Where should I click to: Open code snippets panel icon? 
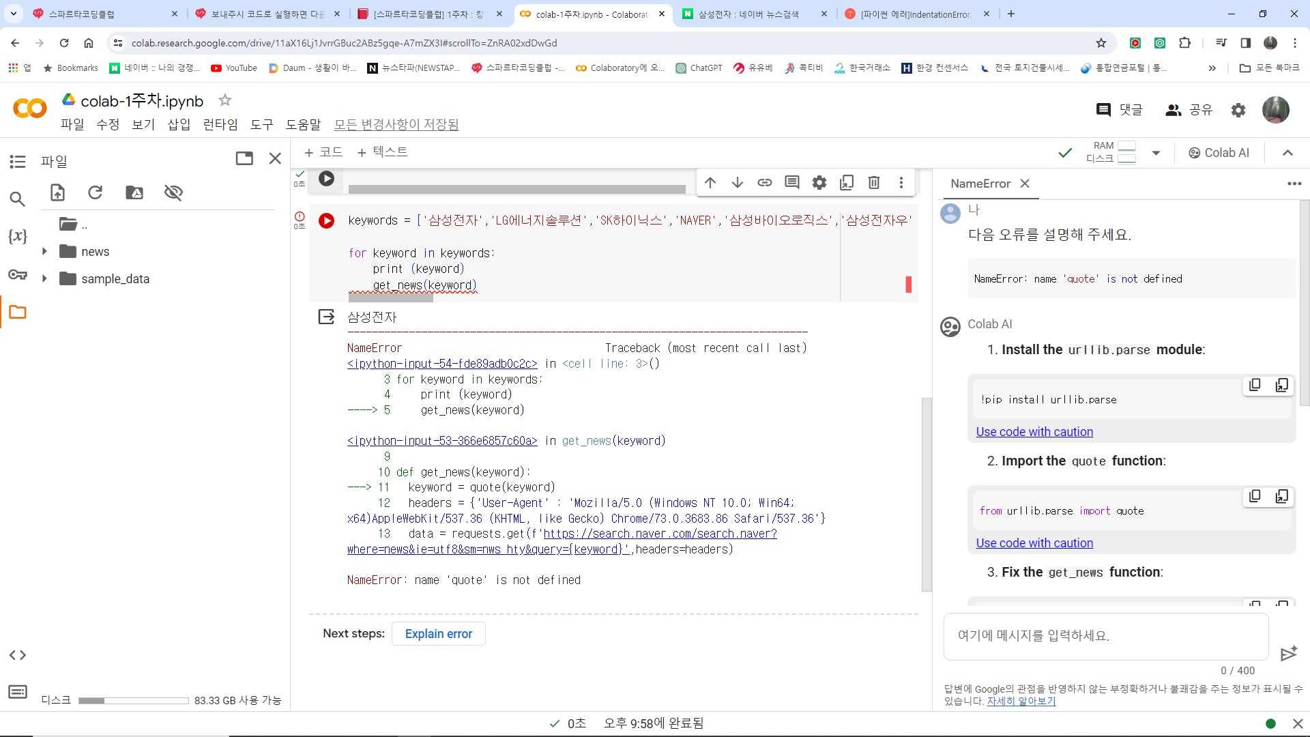click(x=18, y=655)
